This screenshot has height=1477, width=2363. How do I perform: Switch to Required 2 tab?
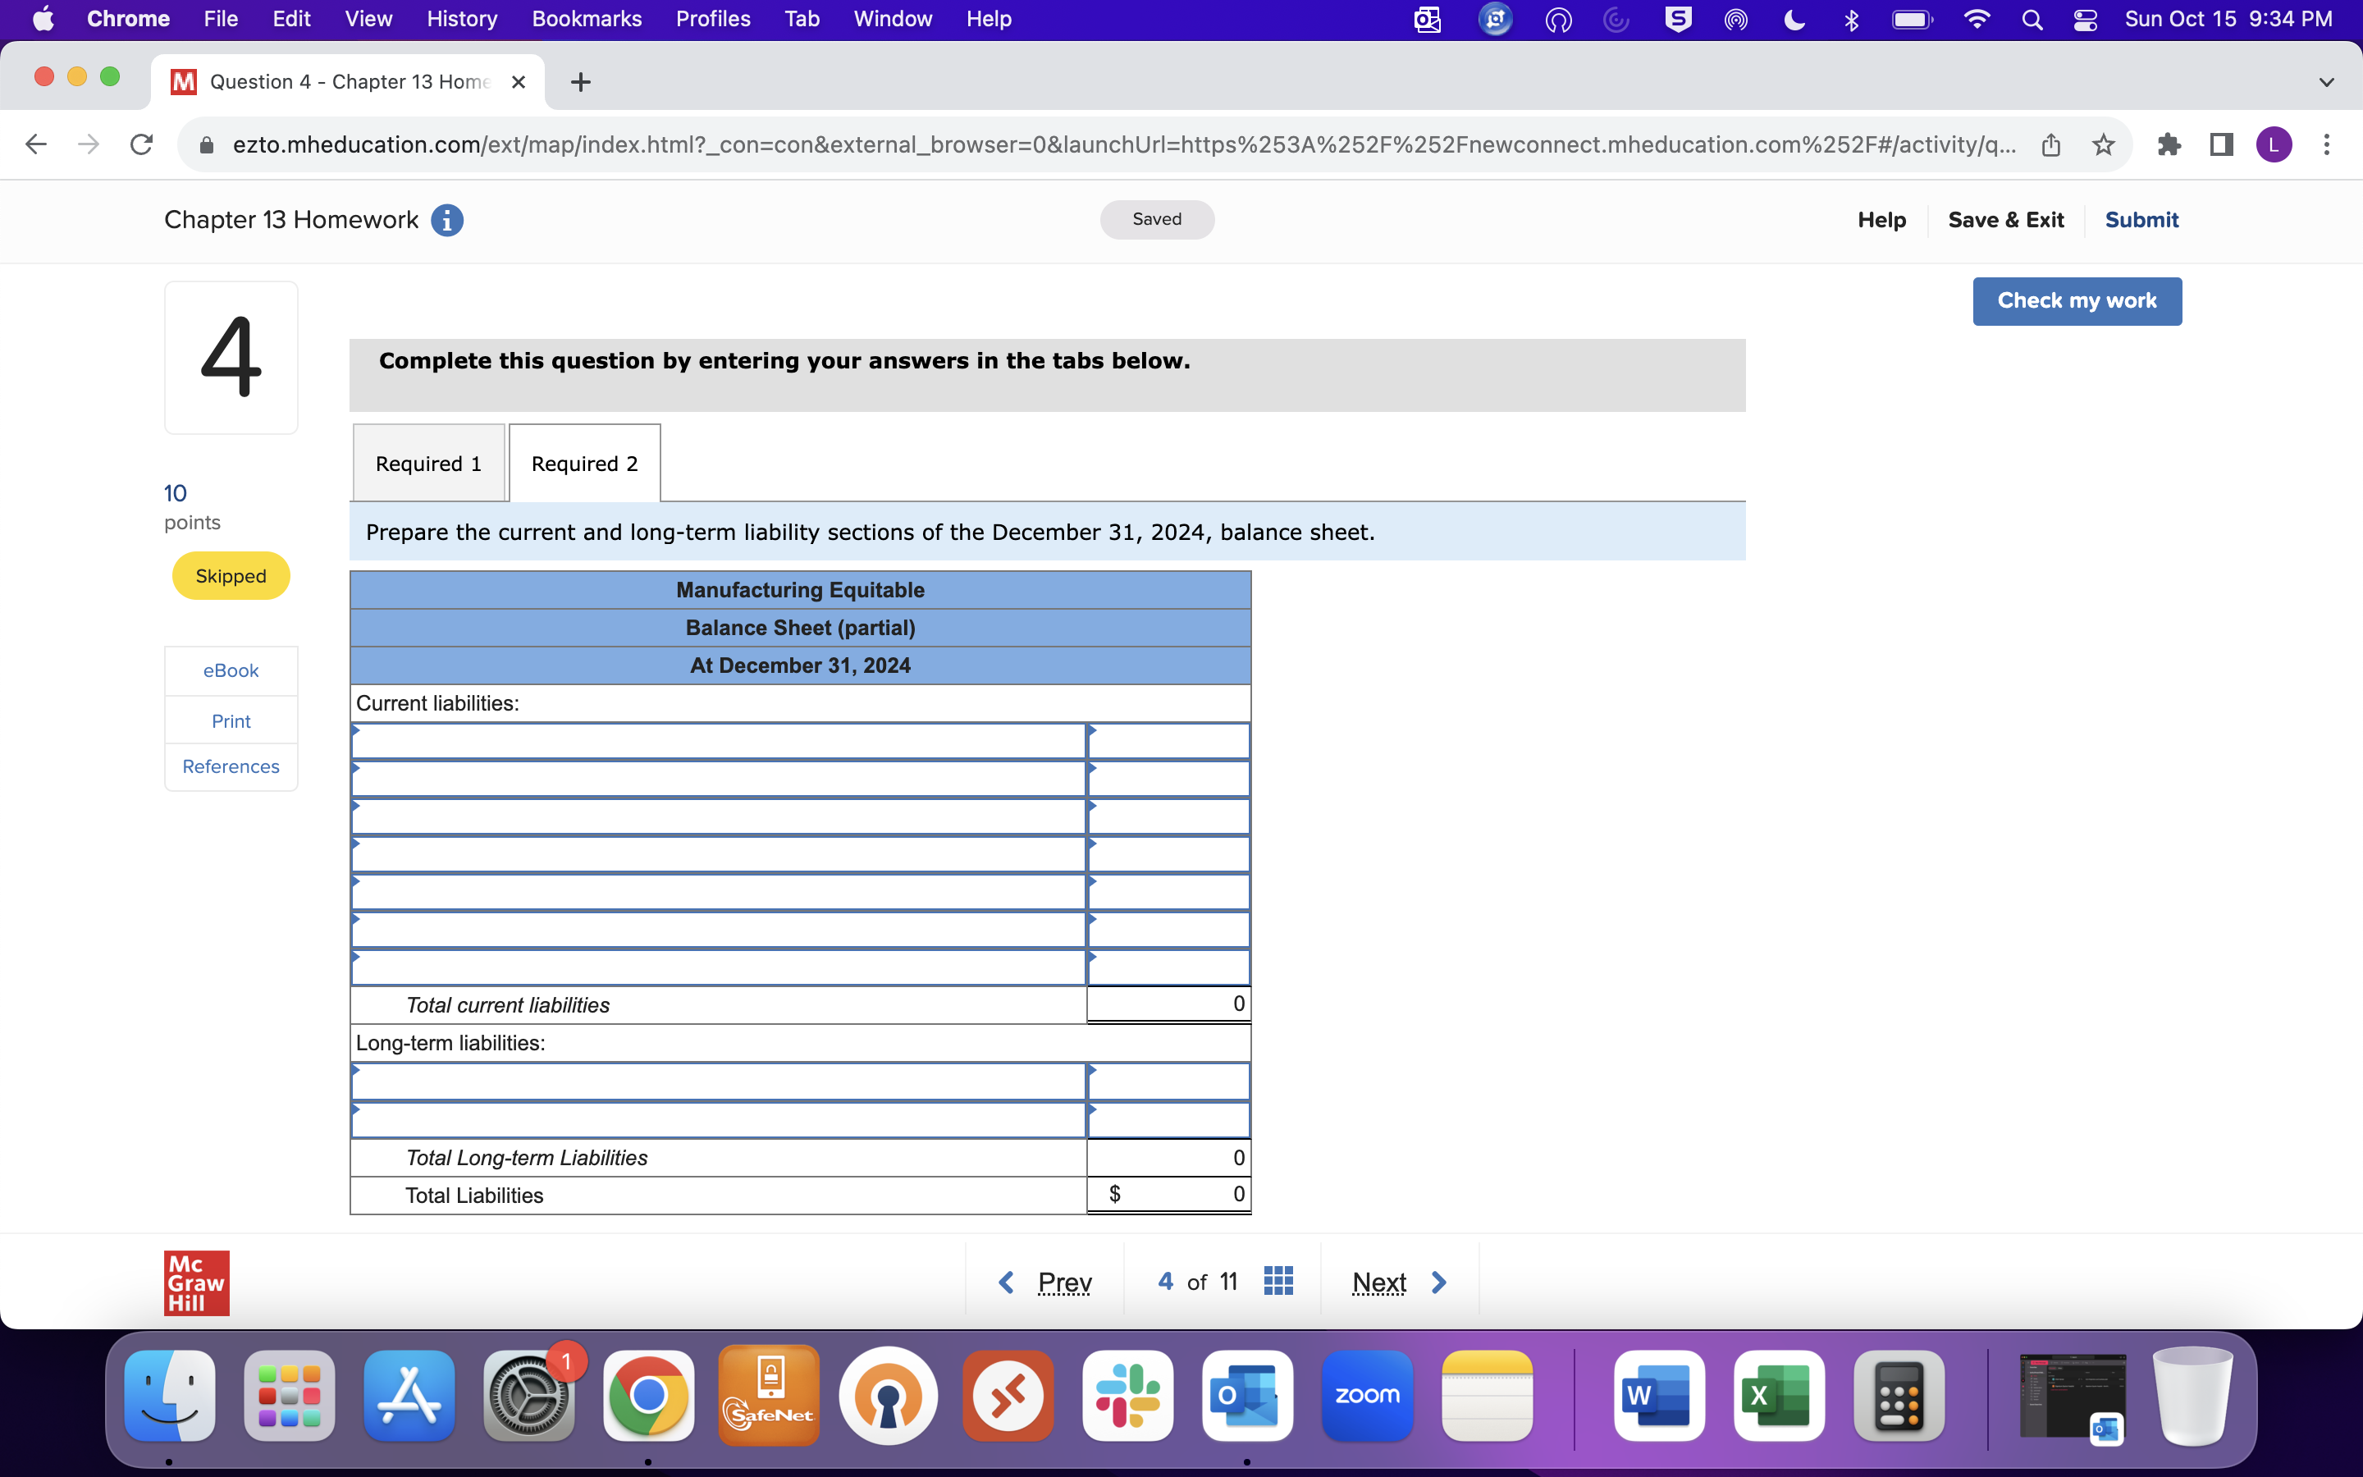583,463
